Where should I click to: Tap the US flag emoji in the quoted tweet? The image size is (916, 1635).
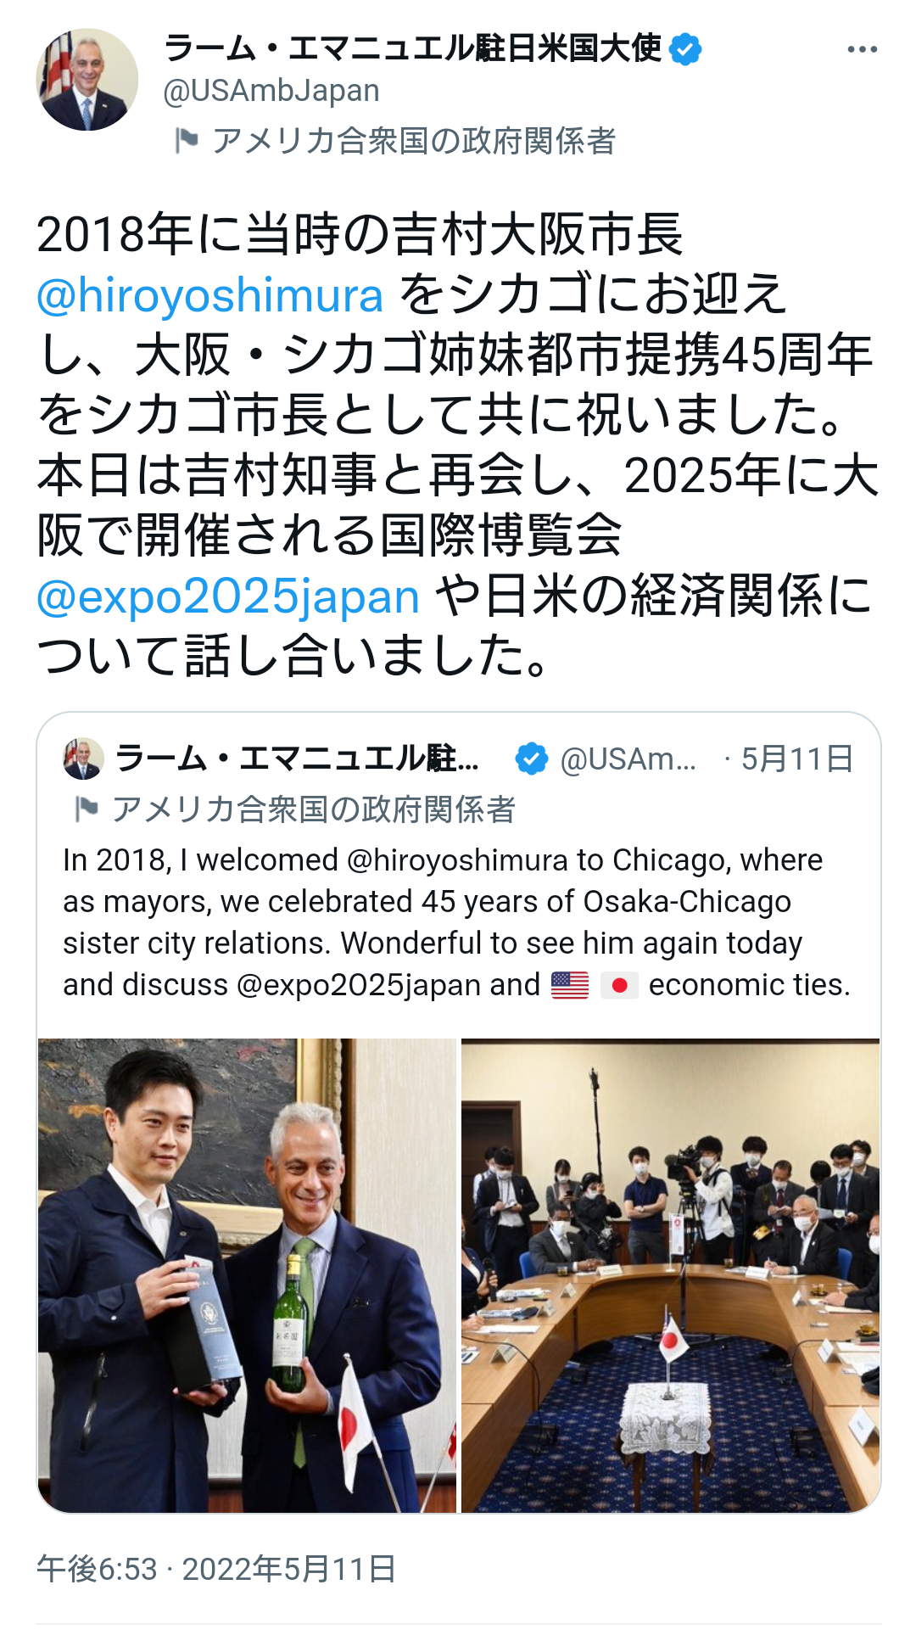pos(570,985)
